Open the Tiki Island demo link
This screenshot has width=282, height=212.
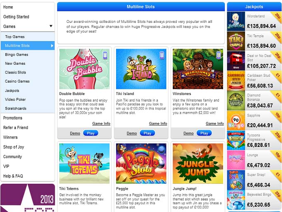[x=131, y=133]
